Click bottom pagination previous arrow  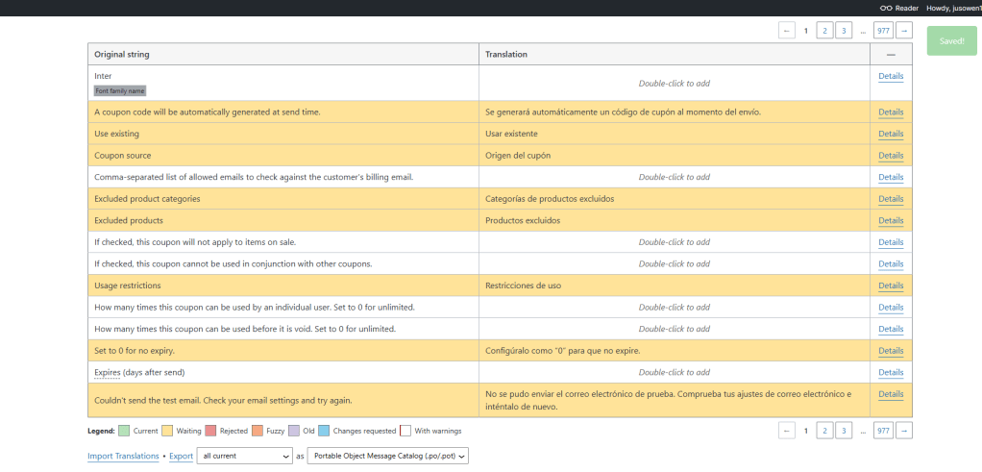point(787,431)
